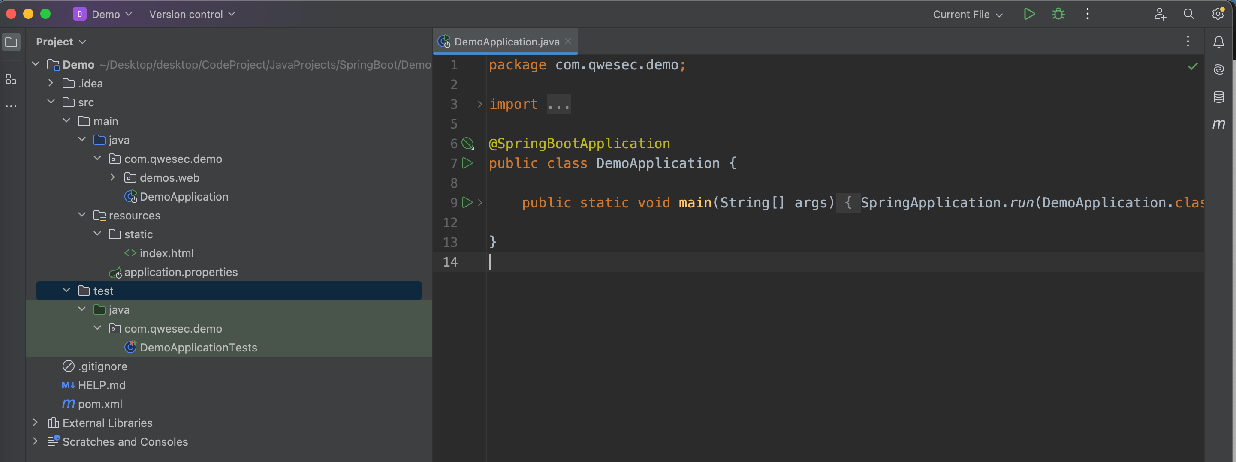Select the HELP.md file
This screenshot has width=1236, height=462.
coord(101,385)
